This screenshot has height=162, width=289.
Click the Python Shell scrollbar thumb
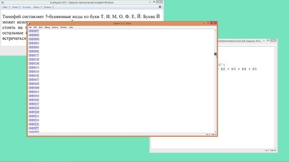click(x=215, y=54)
